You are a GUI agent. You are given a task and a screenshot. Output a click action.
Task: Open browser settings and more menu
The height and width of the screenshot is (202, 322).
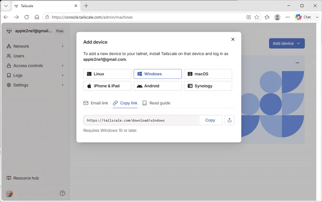point(288,17)
